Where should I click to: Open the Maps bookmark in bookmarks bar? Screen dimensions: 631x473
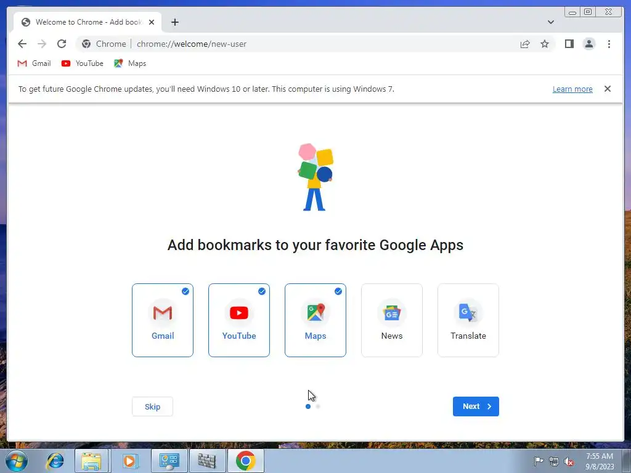(130, 63)
